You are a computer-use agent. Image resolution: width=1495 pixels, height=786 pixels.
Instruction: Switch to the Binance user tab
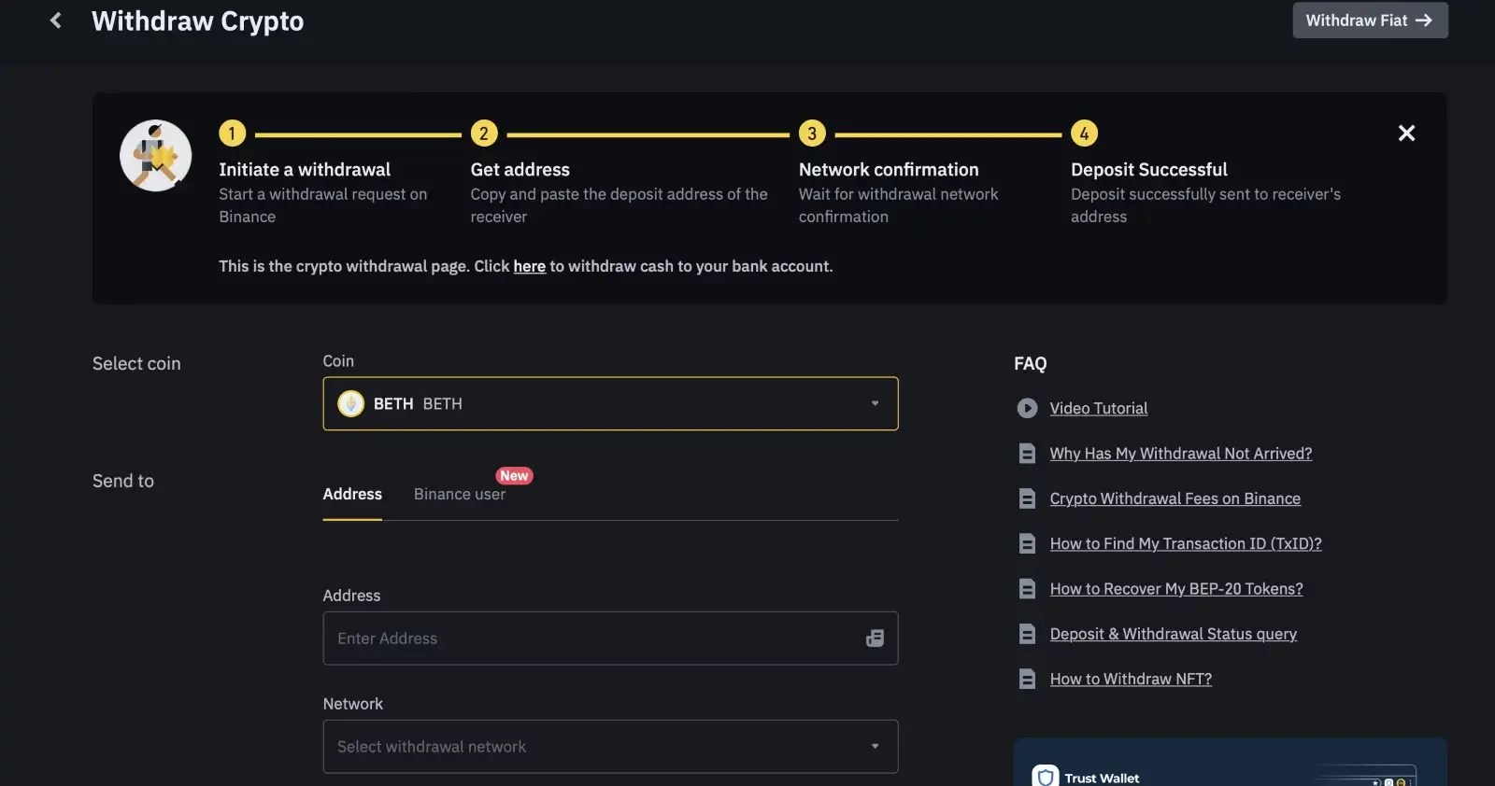460,494
